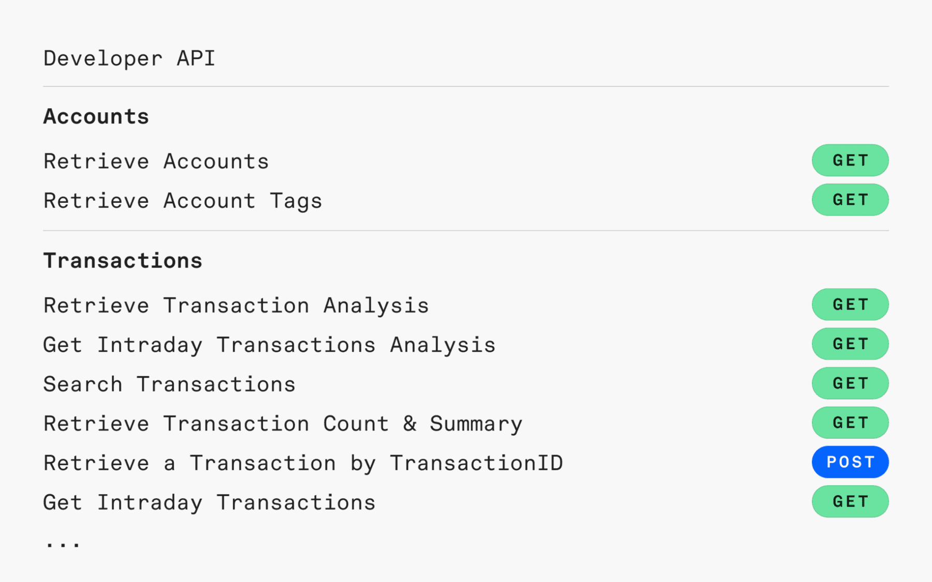Click the GET badge for Retrieve Account Tags
932x582 pixels.
click(850, 200)
